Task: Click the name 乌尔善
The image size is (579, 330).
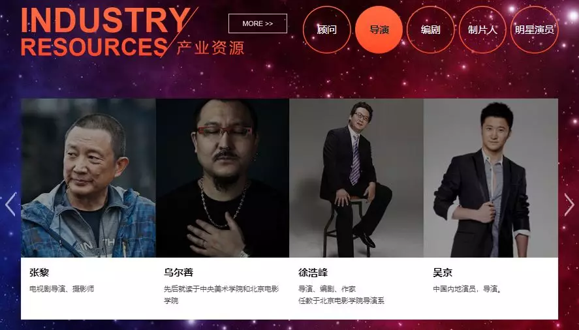Action: point(179,273)
